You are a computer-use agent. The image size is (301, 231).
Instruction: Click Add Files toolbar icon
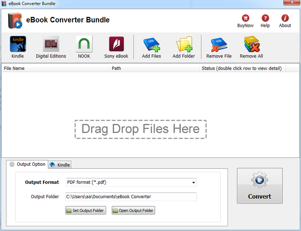coord(152,45)
